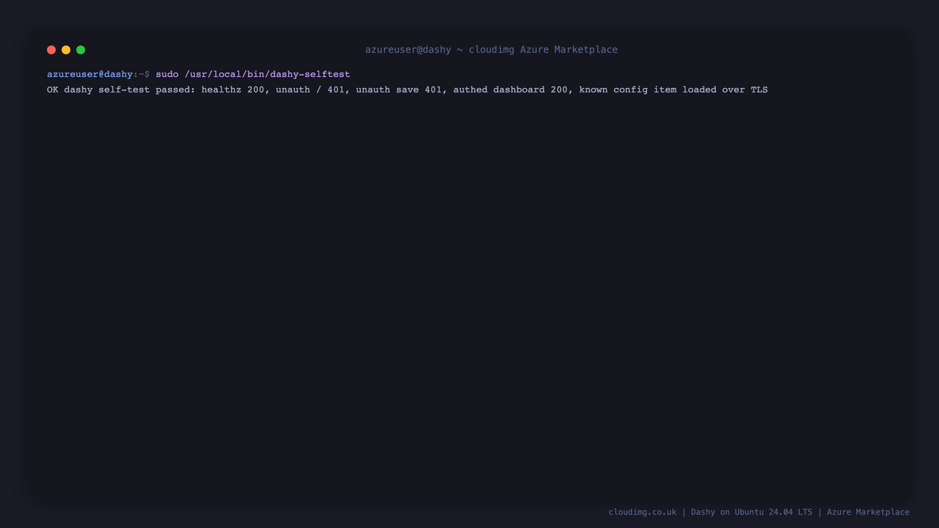939x528 pixels.
Task: Click the 'authed dashboard 200' result text
Action: click(511, 89)
